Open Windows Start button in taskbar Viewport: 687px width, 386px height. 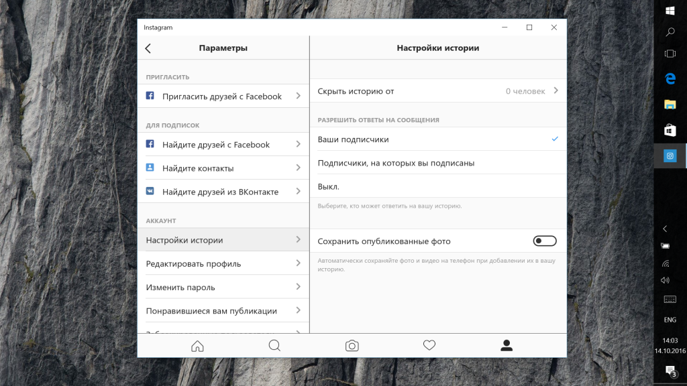(x=670, y=11)
